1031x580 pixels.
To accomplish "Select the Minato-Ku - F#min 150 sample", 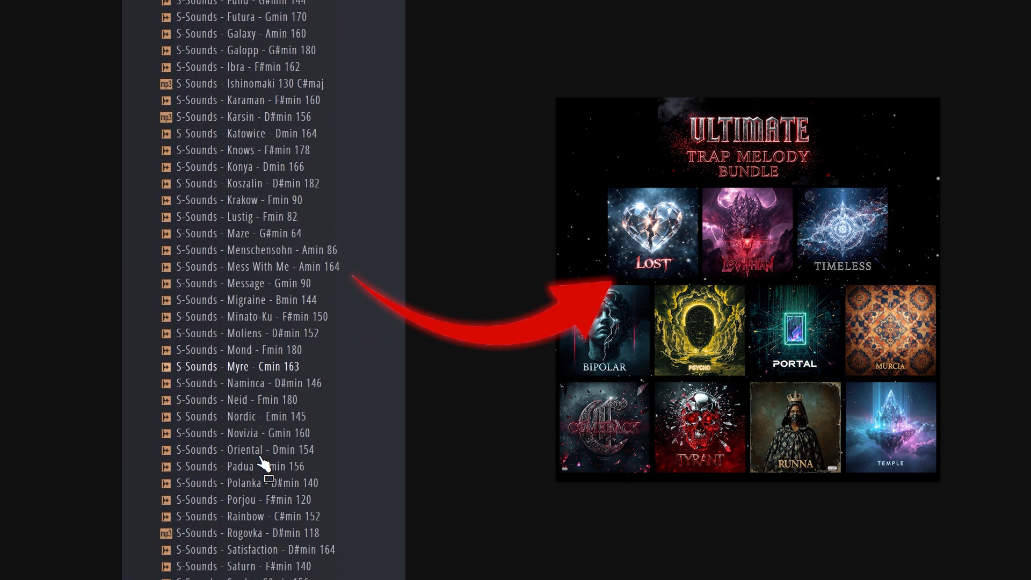I will pos(251,317).
